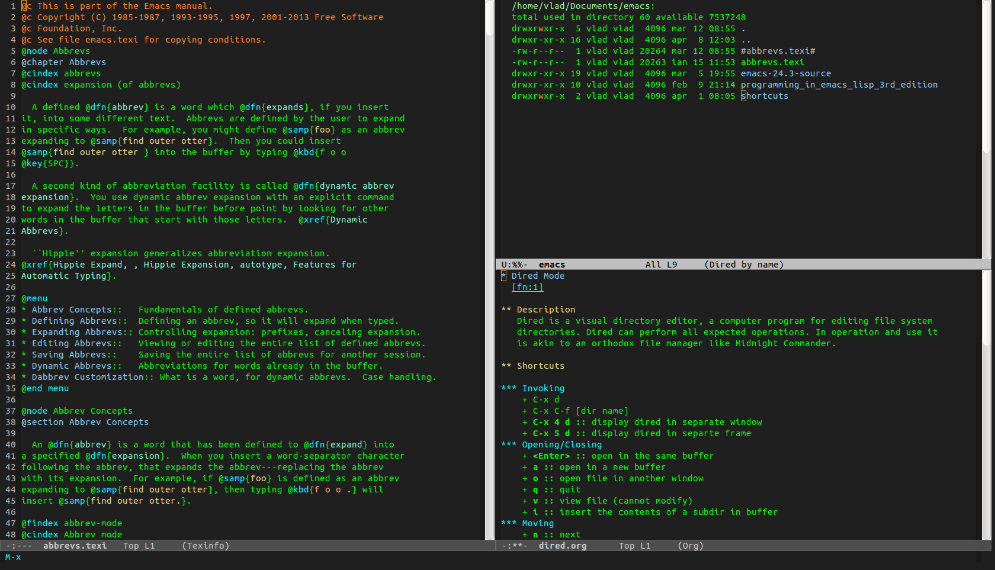
Task: Click the dired.org window vertical scrollbar
Action: pos(986,405)
